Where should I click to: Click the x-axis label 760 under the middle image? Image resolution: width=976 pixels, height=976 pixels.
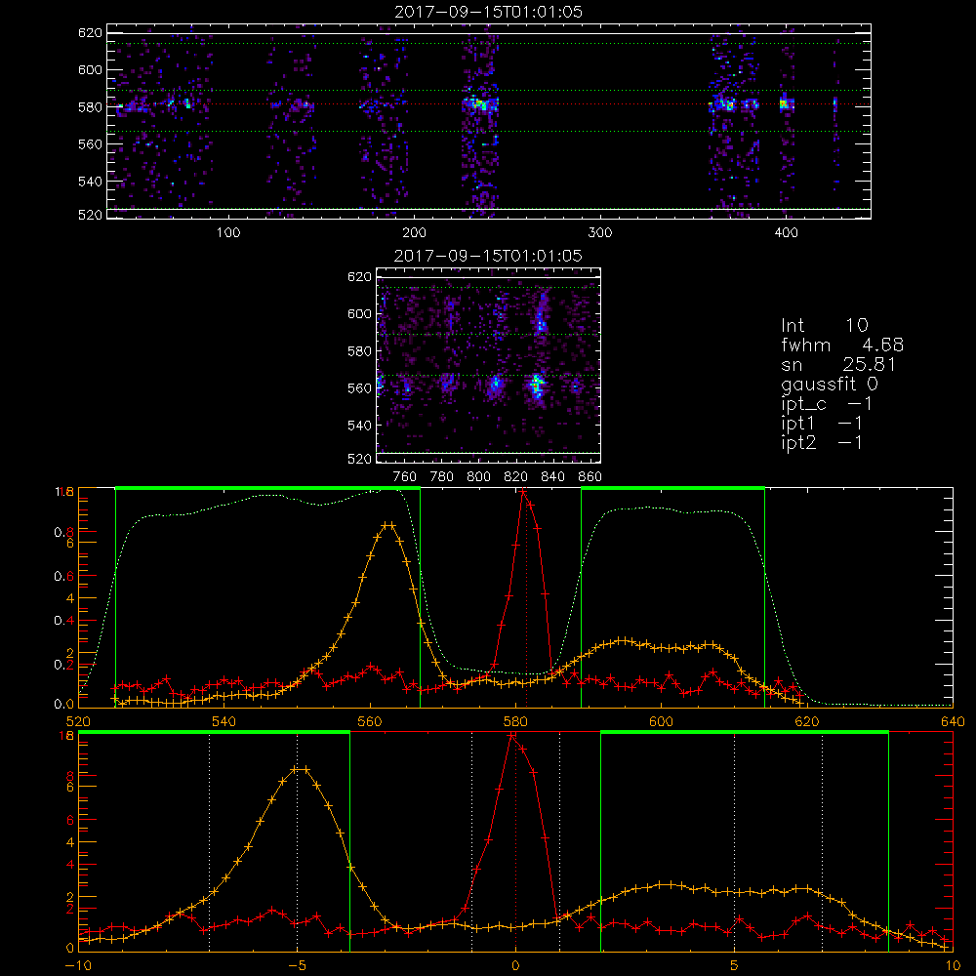[x=405, y=477]
